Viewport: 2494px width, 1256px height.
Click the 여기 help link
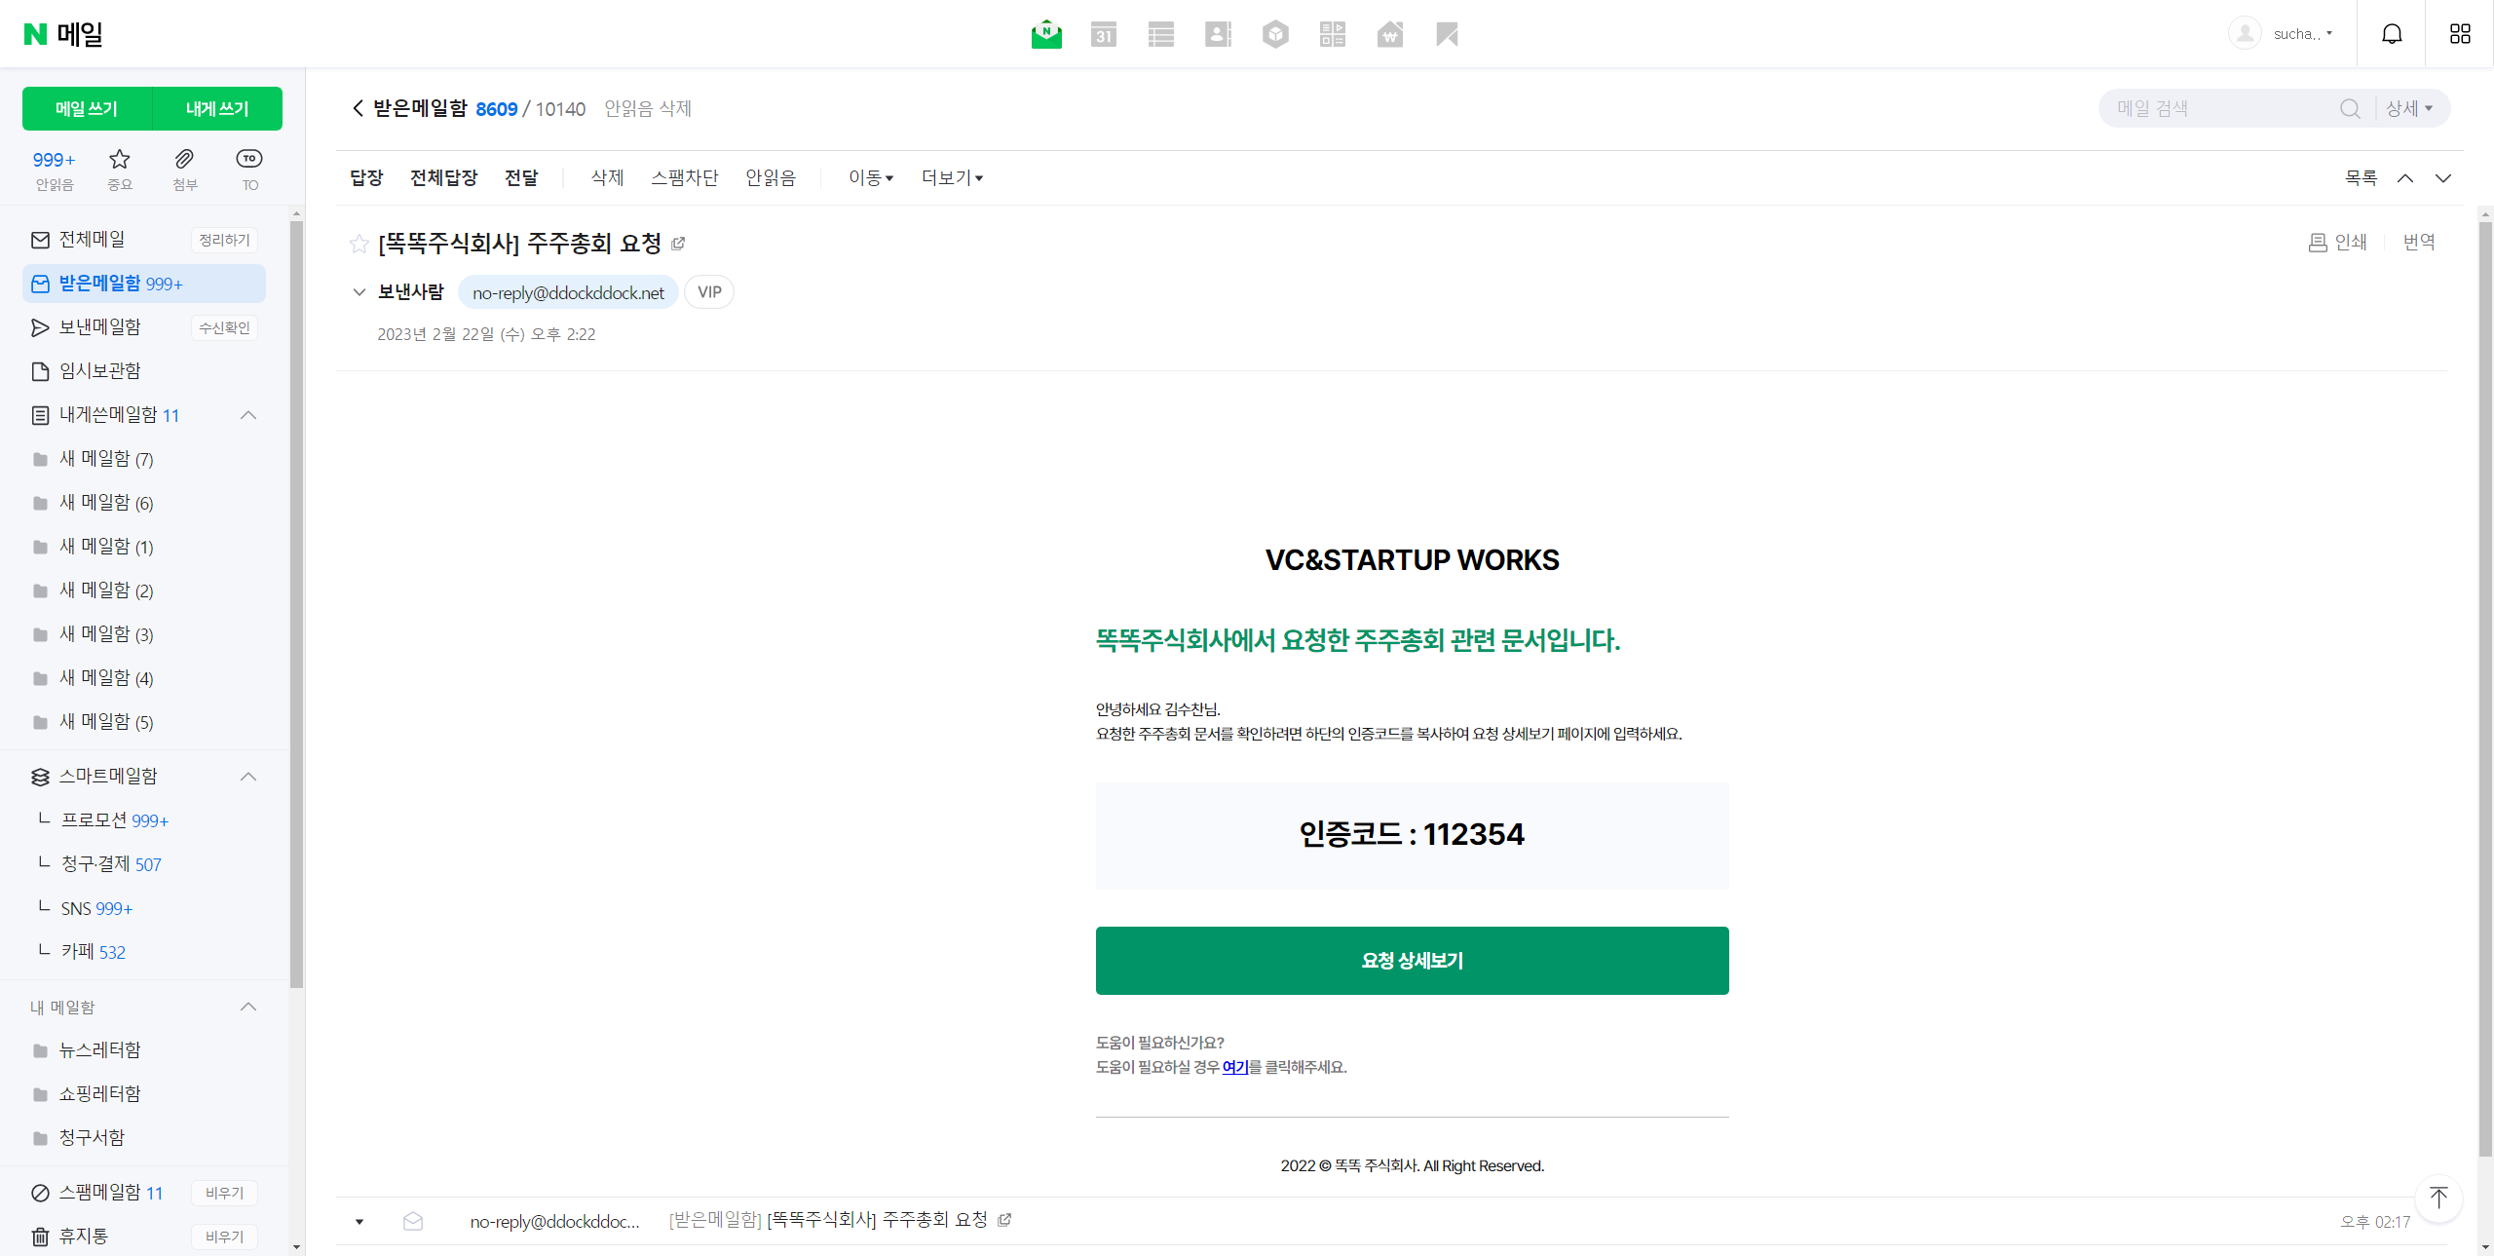(1234, 1067)
